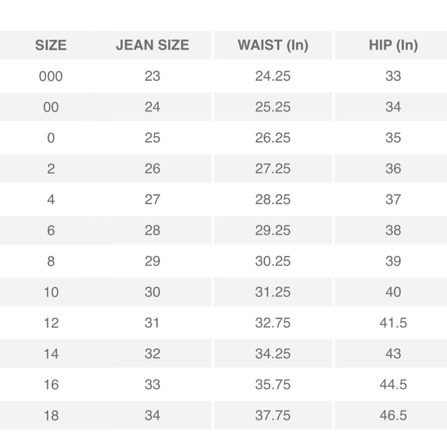The width and height of the screenshot is (447, 447).
Task: Click waist value 27.25
Action: (273, 169)
